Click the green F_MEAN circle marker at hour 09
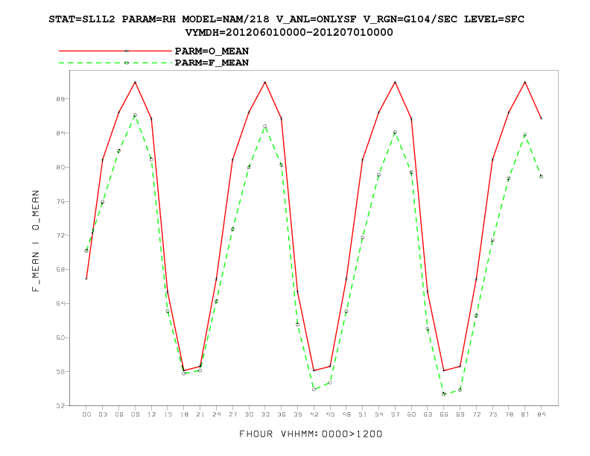The width and height of the screenshot is (590, 456). [135, 115]
